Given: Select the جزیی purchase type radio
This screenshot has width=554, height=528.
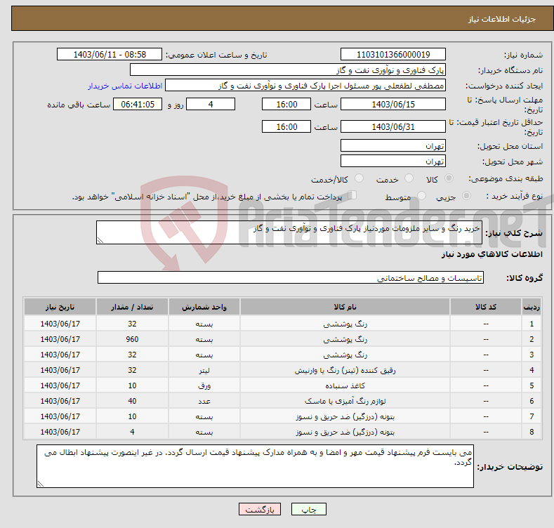Looking at the screenshot, I should [x=466, y=195].
